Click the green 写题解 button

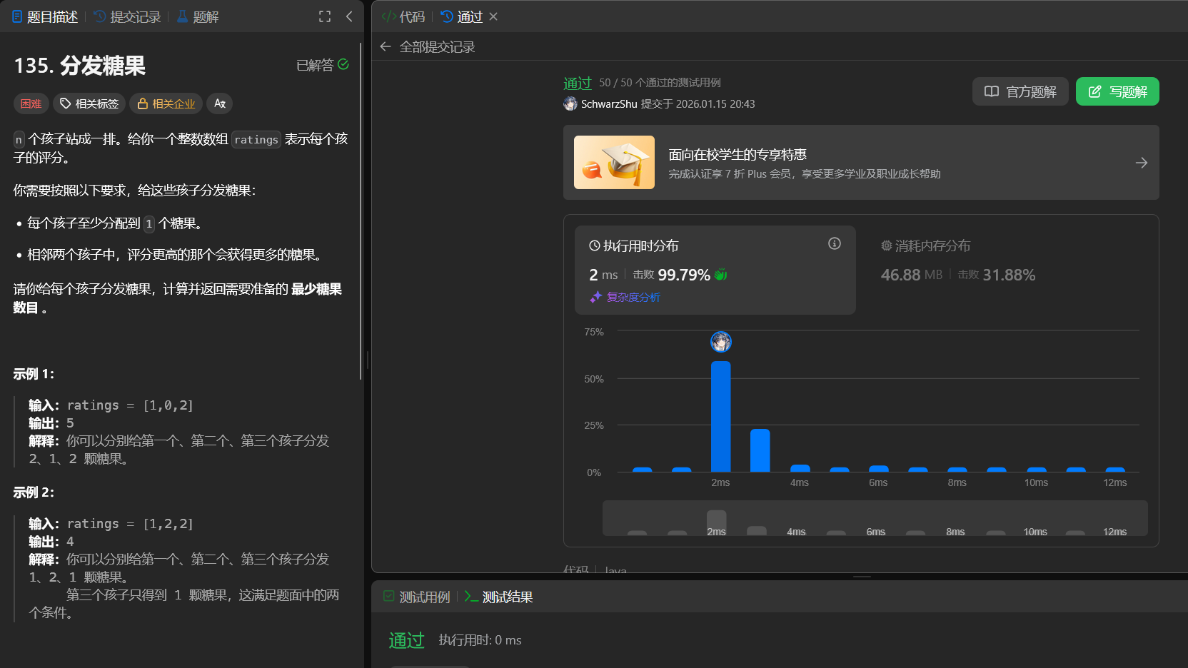(1117, 91)
